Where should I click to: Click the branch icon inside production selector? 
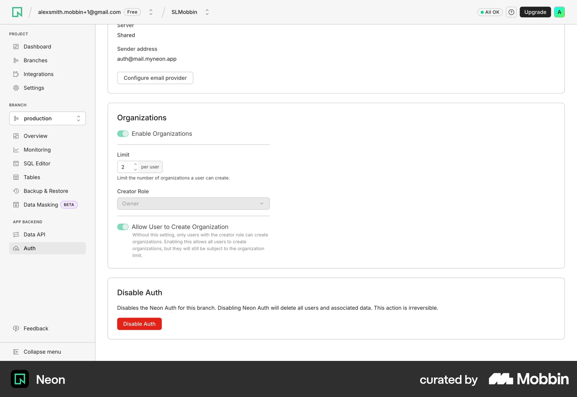pos(16,118)
